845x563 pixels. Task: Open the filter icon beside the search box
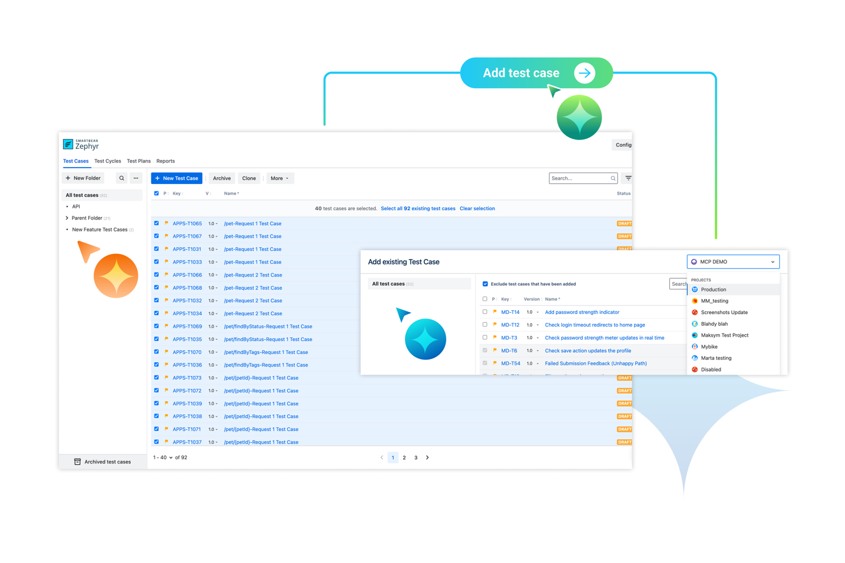pyautogui.click(x=628, y=178)
